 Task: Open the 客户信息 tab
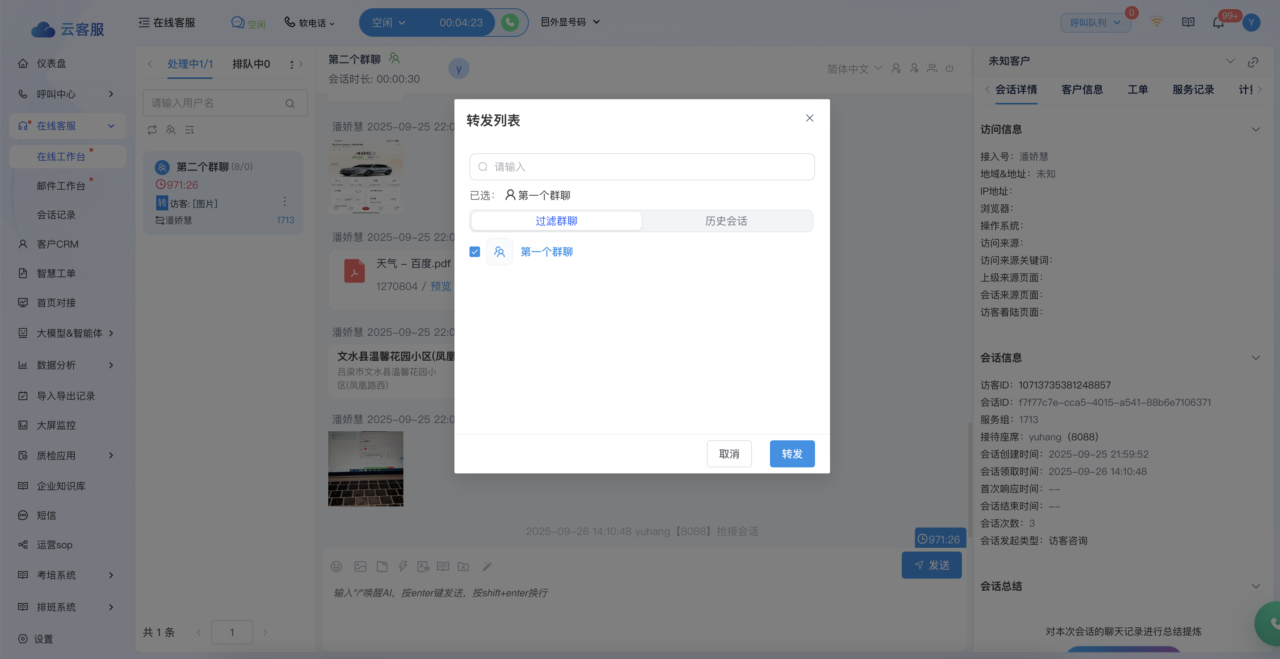point(1082,89)
